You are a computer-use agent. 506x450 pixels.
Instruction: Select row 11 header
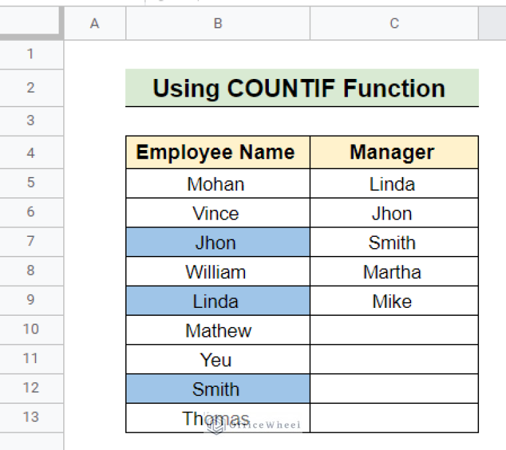[31, 359]
